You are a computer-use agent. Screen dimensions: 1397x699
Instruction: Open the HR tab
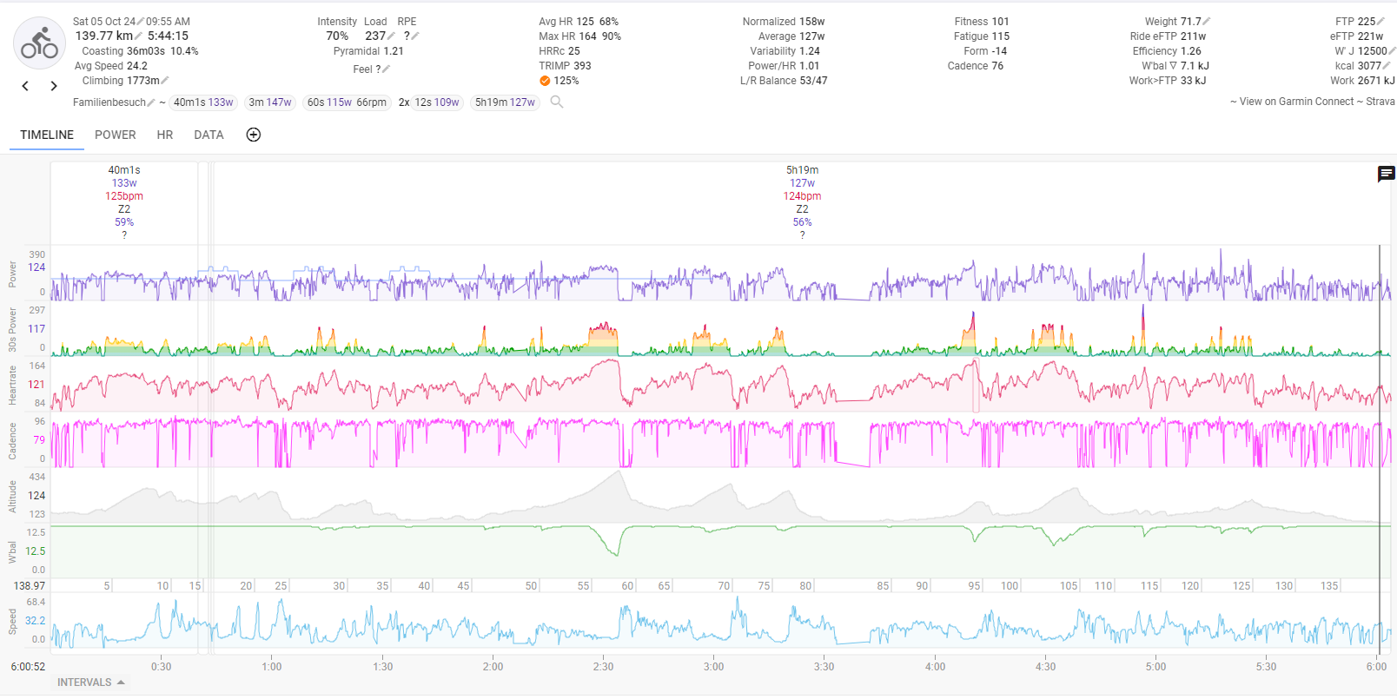pos(165,135)
